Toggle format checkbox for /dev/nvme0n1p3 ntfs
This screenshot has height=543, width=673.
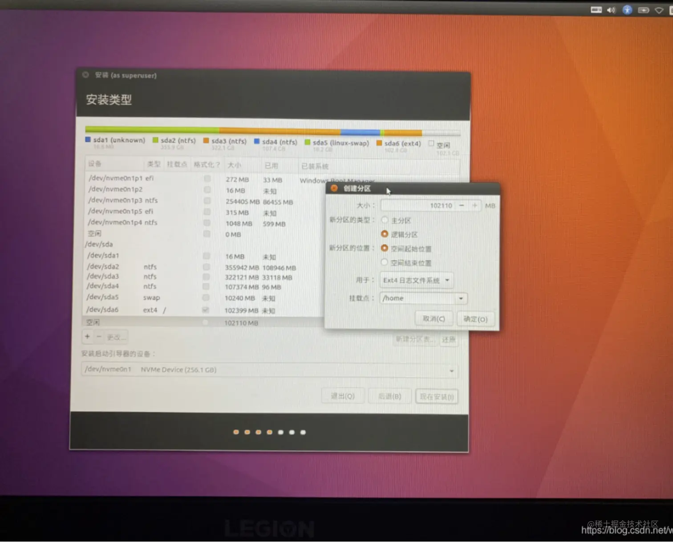[207, 200]
